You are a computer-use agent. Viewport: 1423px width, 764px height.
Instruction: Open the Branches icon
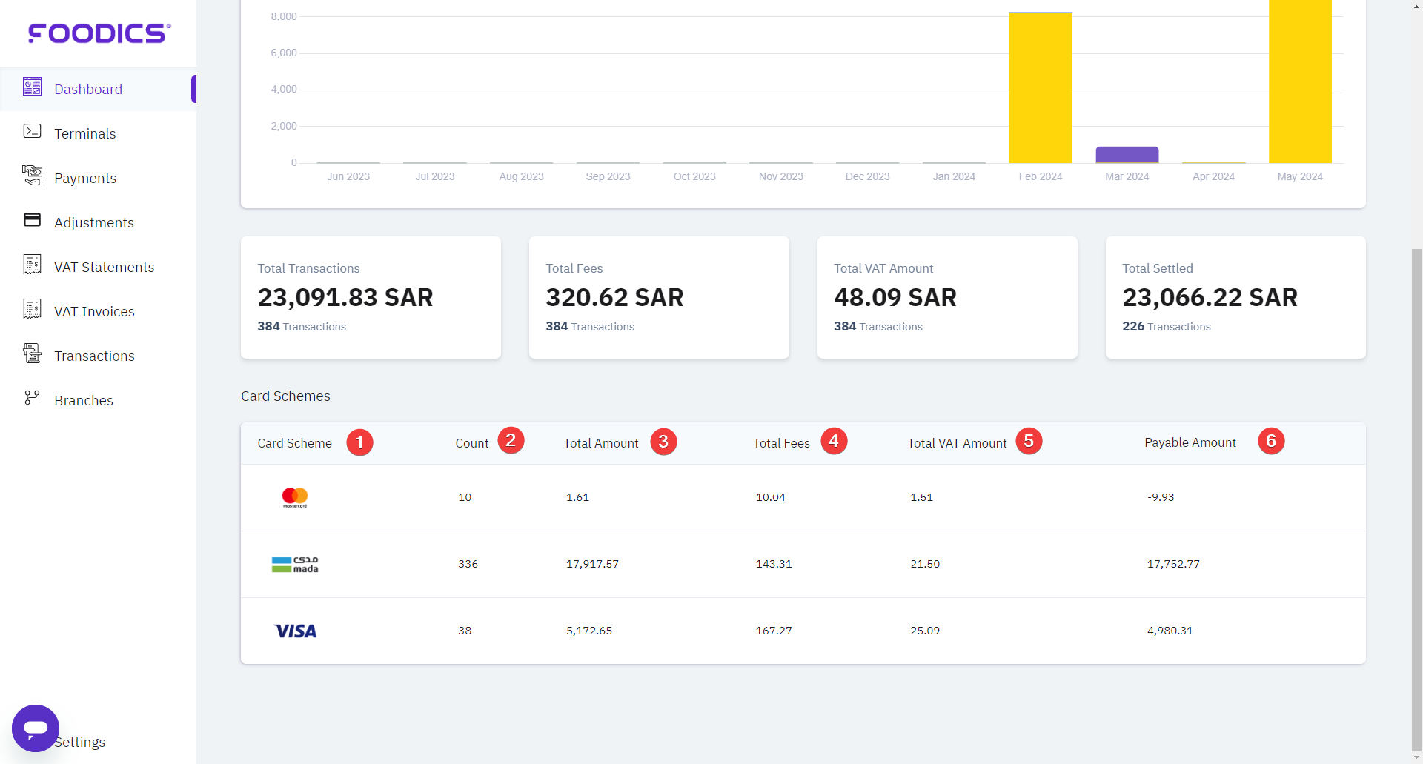pyautogui.click(x=33, y=398)
